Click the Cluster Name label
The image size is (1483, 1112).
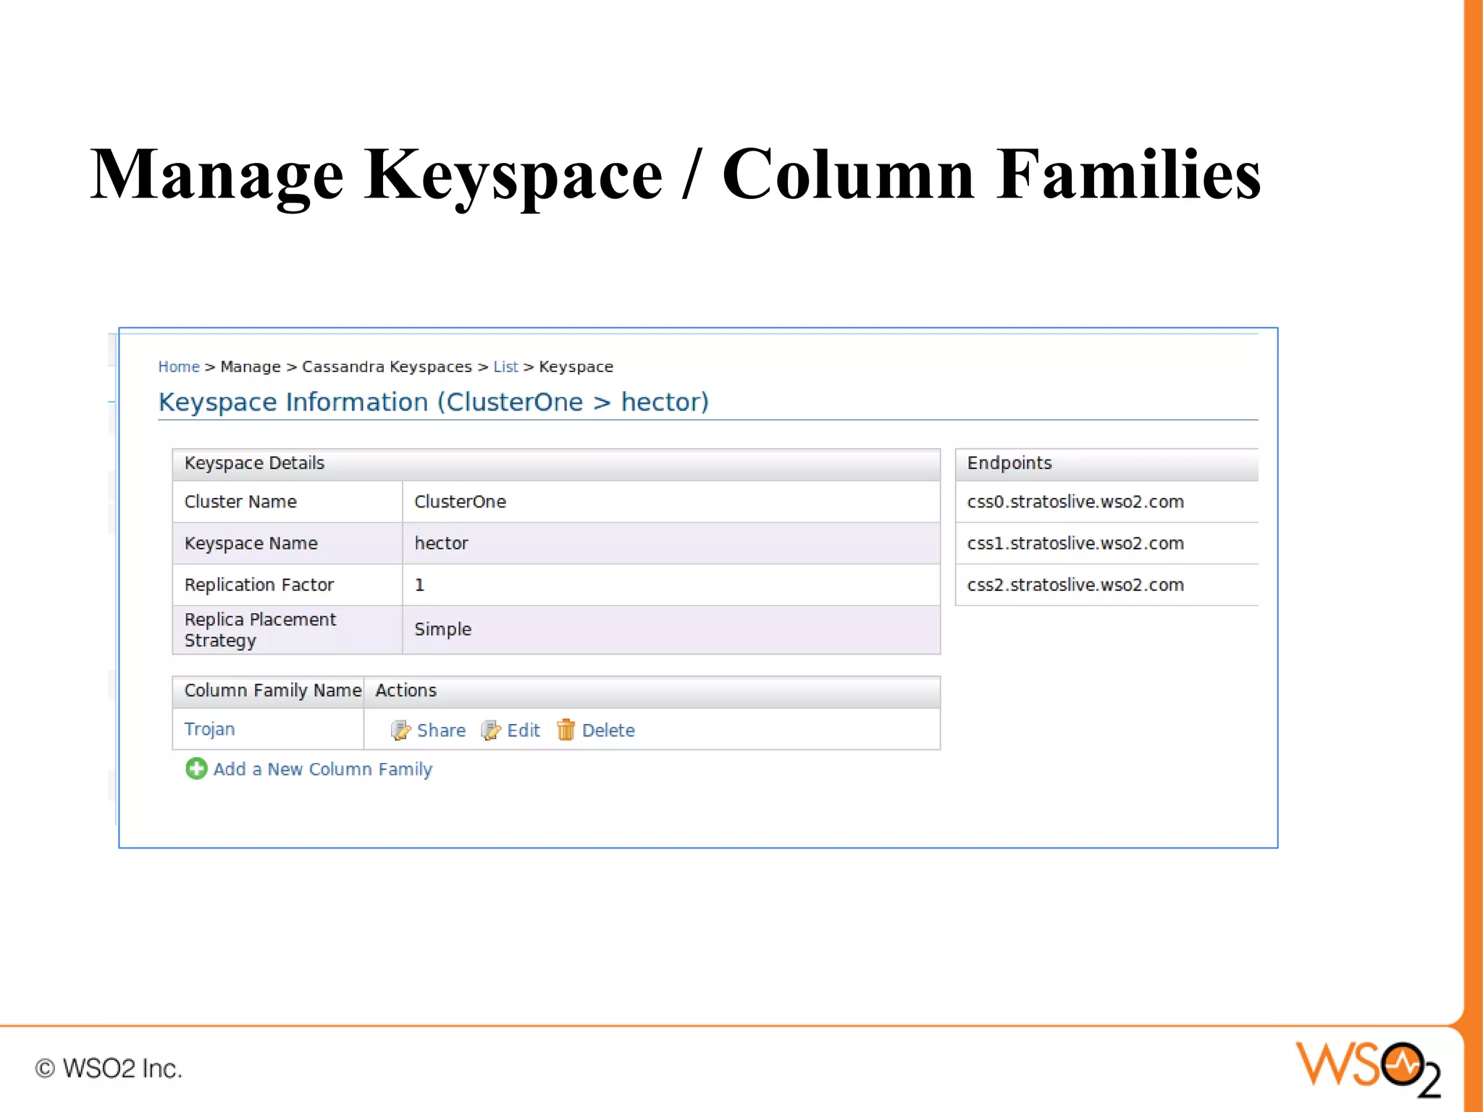(240, 502)
